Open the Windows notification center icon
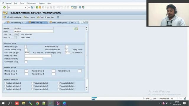Image resolution: width=189 pixels, height=106 pixels. click(184, 103)
